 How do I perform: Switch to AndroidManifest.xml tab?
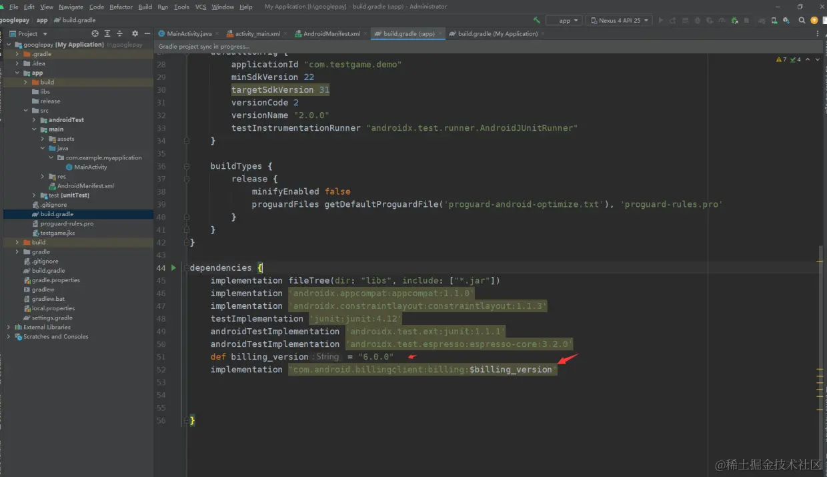coord(331,33)
